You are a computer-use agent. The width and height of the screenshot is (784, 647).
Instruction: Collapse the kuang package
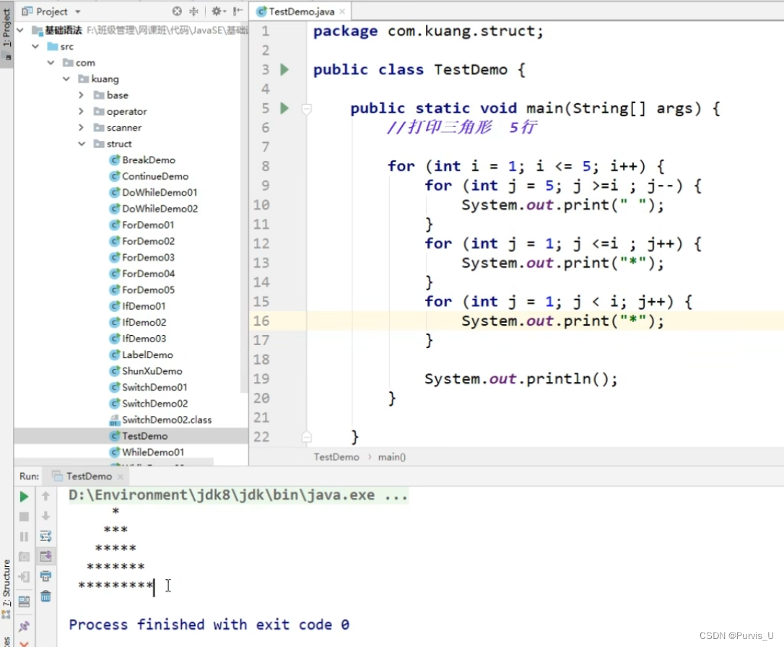coord(66,79)
